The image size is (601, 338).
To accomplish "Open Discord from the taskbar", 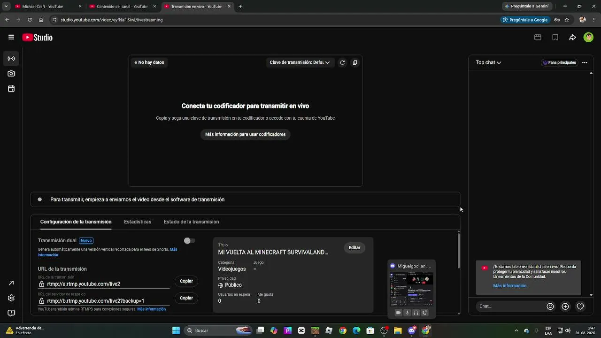I will (412, 330).
